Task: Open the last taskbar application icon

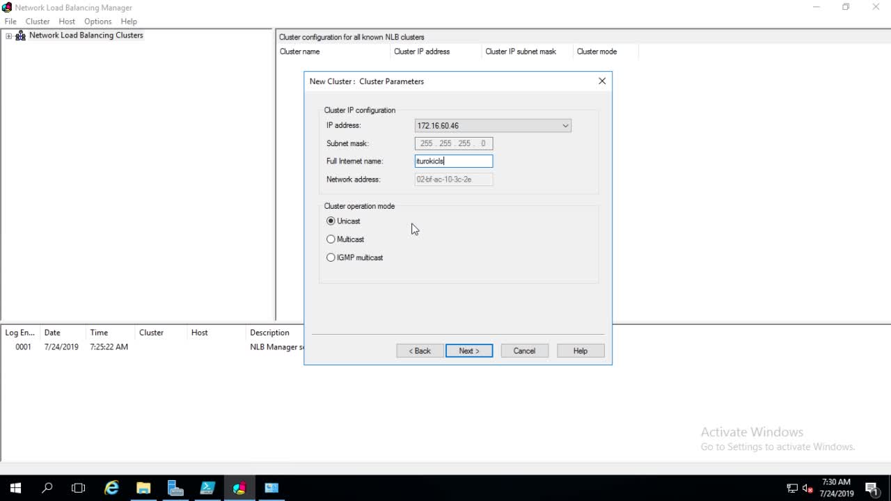Action: [x=271, y=488]
